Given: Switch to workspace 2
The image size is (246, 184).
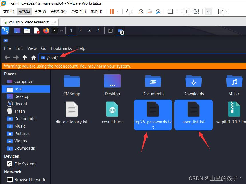Looking at the screenshot, I should click(80, 31).
